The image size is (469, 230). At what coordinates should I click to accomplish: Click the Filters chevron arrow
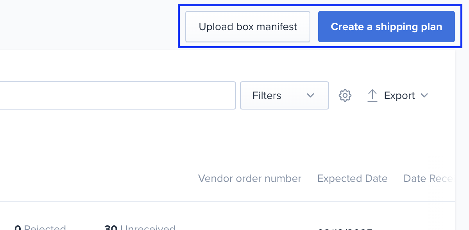click(311, 95)
